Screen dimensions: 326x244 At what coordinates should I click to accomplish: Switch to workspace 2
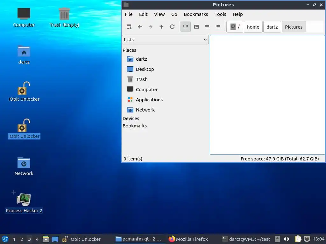click(x=22, y=239)
